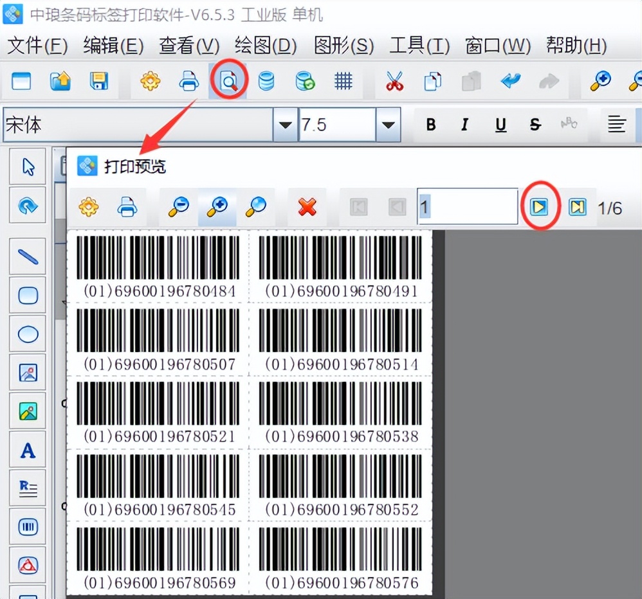Jump to the last preview page

(x=577, y=207)
